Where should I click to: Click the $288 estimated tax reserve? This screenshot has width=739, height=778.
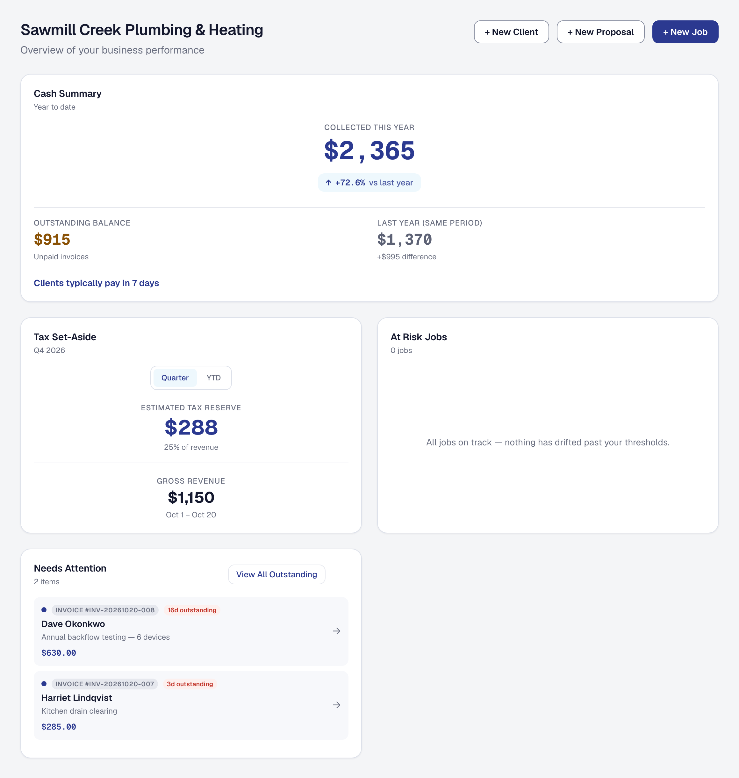[x=191, y=428]
